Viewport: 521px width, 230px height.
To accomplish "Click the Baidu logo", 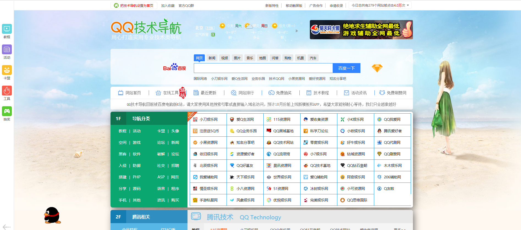I will (x=175, y=67).
